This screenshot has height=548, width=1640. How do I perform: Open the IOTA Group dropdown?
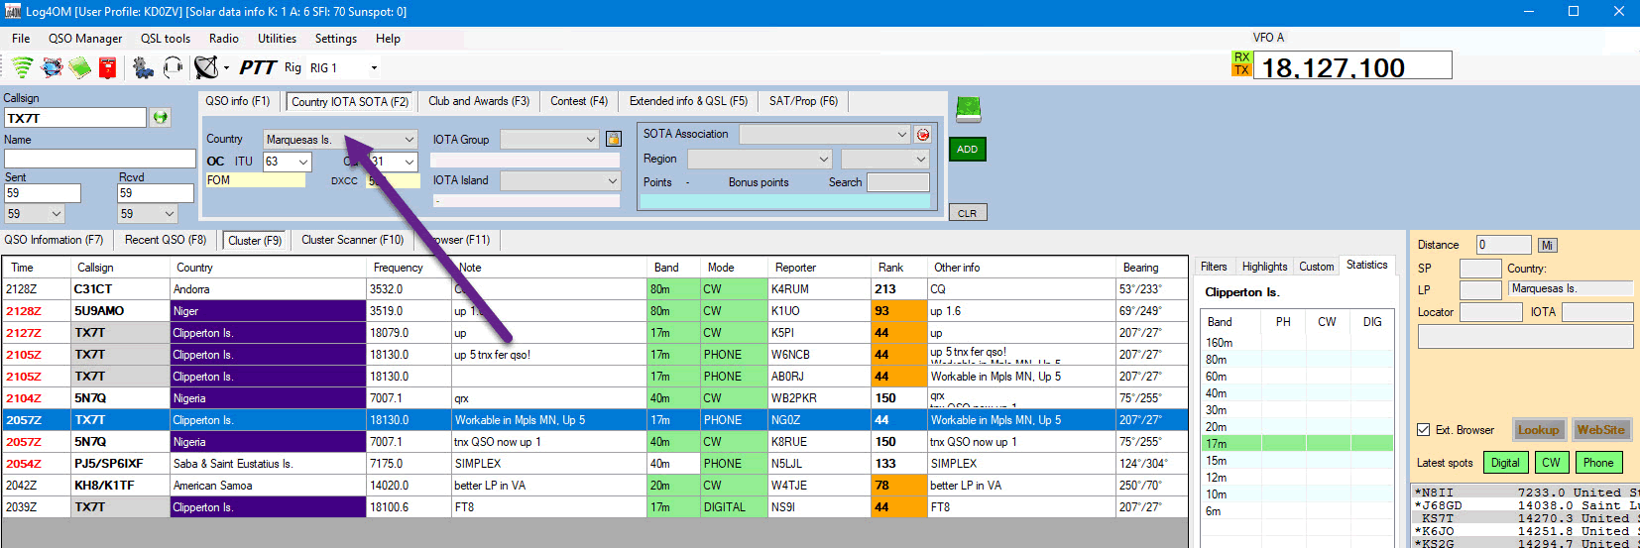tap(549, 140)
